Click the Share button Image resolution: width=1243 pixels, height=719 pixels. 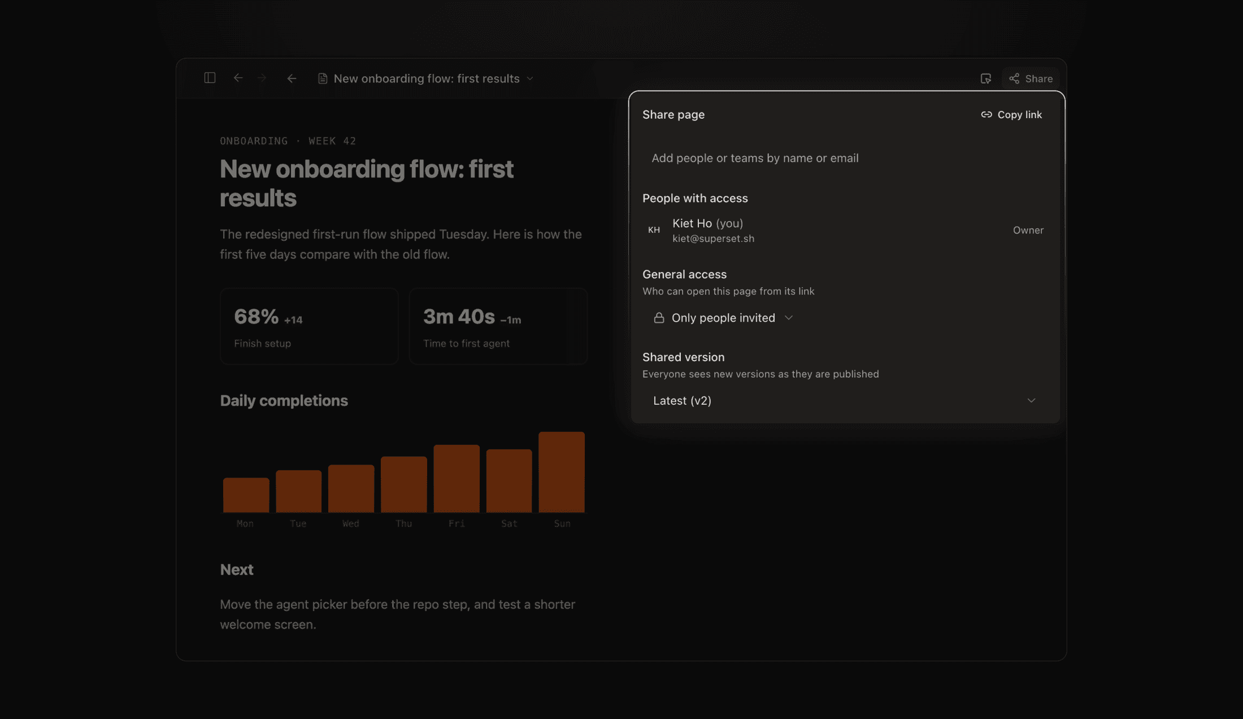tap(1031, 79)
